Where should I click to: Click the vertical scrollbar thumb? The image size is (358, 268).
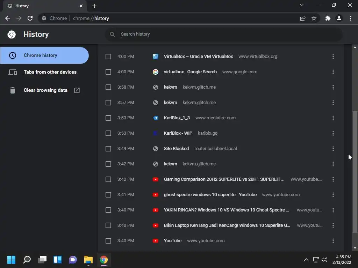click(355, 172)
